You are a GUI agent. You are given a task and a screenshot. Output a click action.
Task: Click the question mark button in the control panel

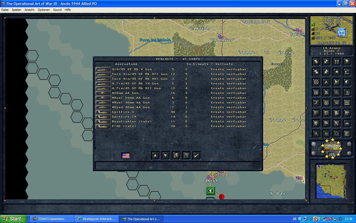347,93
